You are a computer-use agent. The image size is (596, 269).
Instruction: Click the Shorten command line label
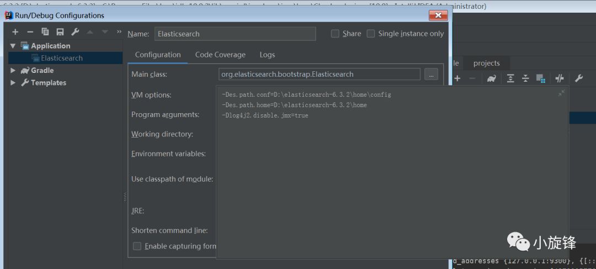click(169, 230)
